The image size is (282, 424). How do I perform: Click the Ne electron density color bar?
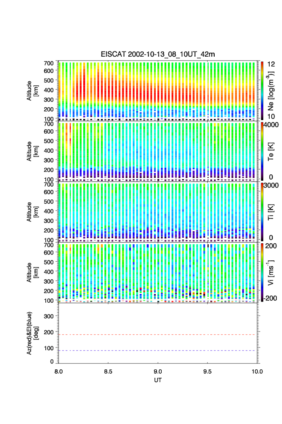point(262,90)
